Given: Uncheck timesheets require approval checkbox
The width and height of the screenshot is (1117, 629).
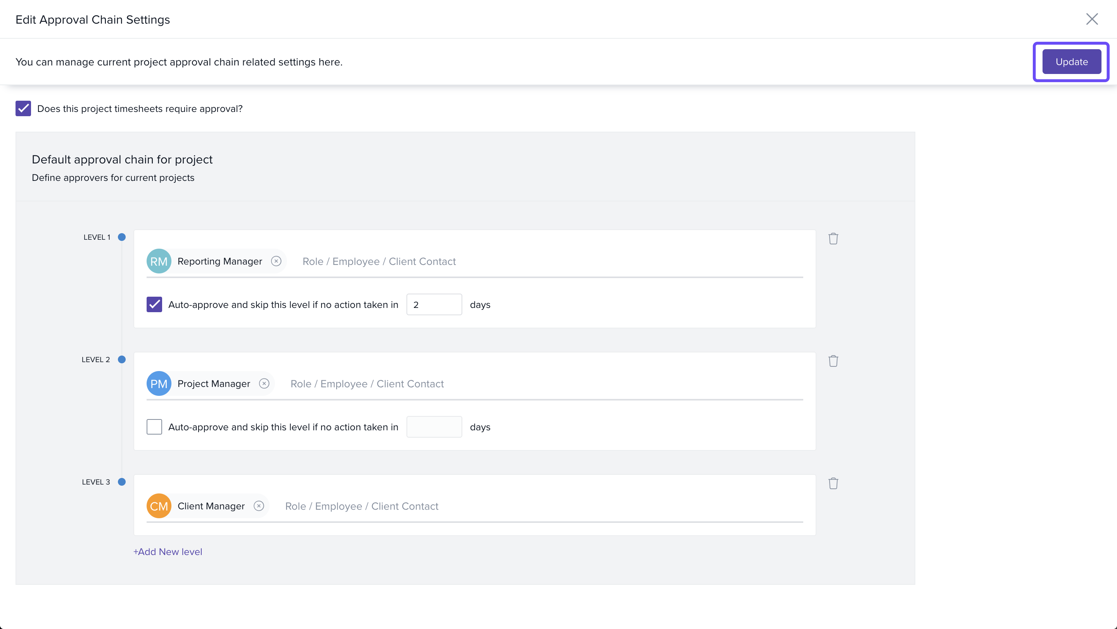Looking at the screenshot, I should click(x=23, y=109).
